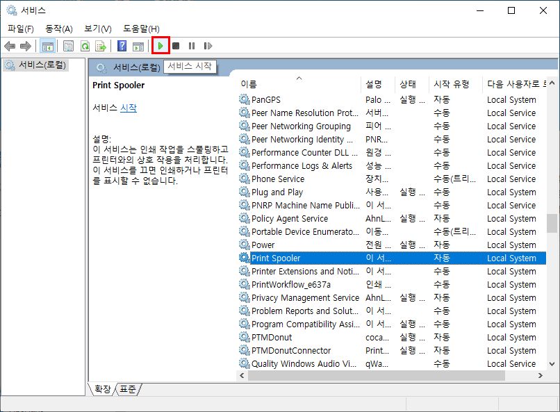Screen dimensions: 560x412
Task: Start service with green play icon
Action: click(x=160, y=46)
